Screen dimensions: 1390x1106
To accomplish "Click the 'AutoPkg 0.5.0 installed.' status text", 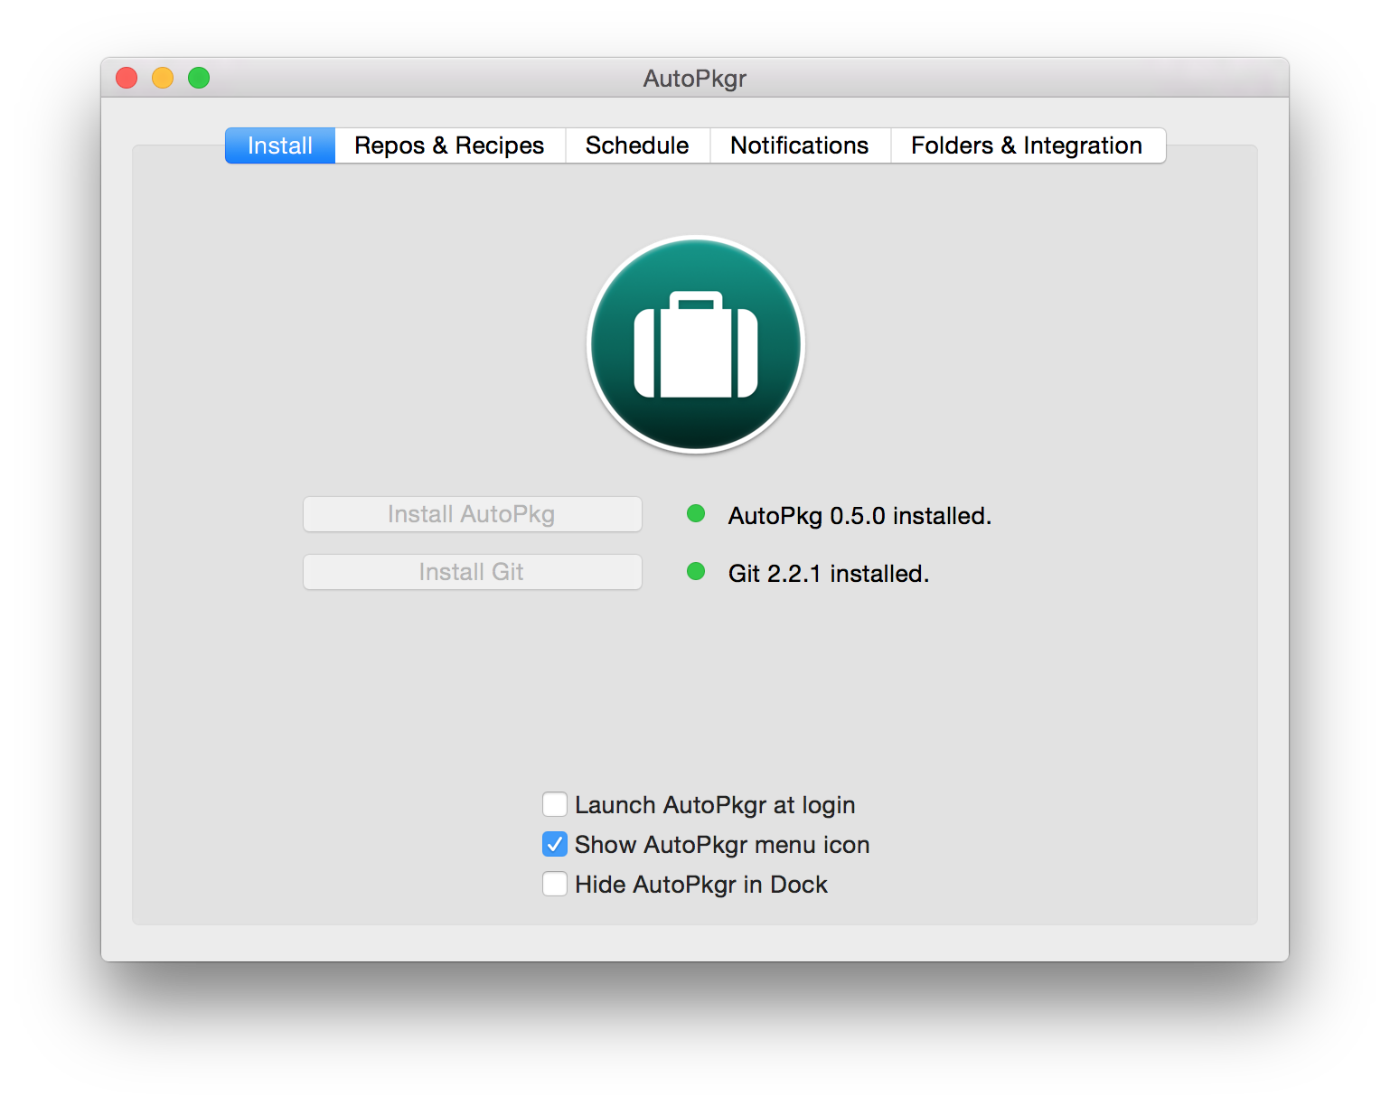I will [x=859, y=516].
